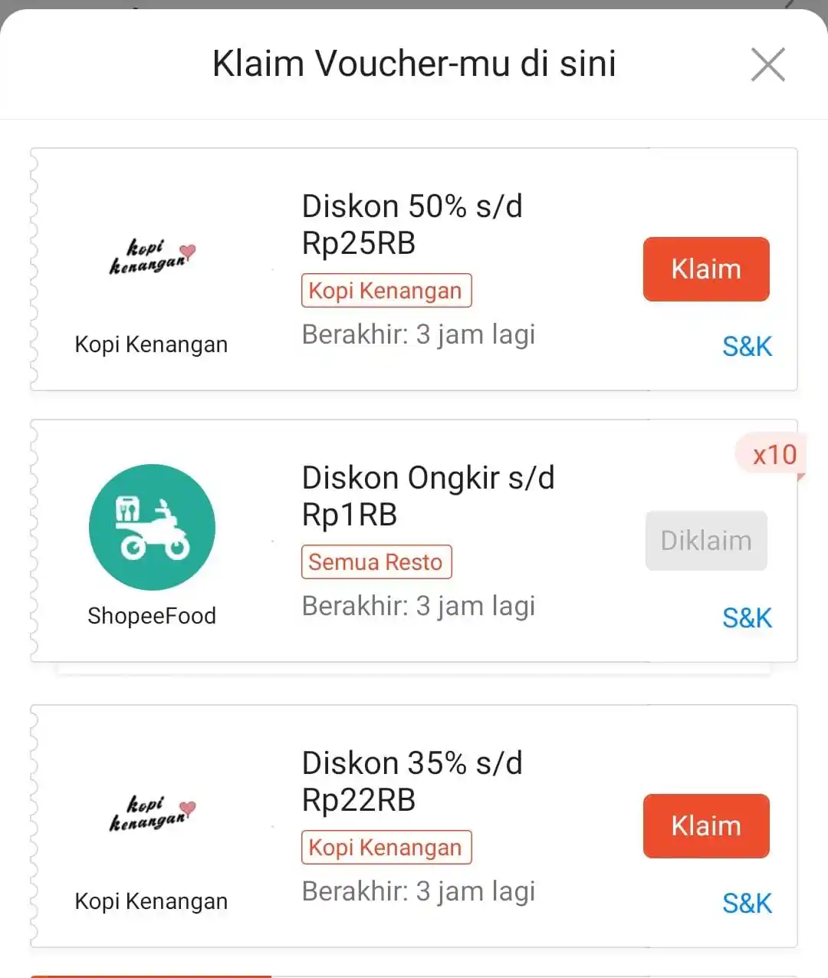Open S&K for the Diskon Ongkir voucher

[x=747, y=618]
